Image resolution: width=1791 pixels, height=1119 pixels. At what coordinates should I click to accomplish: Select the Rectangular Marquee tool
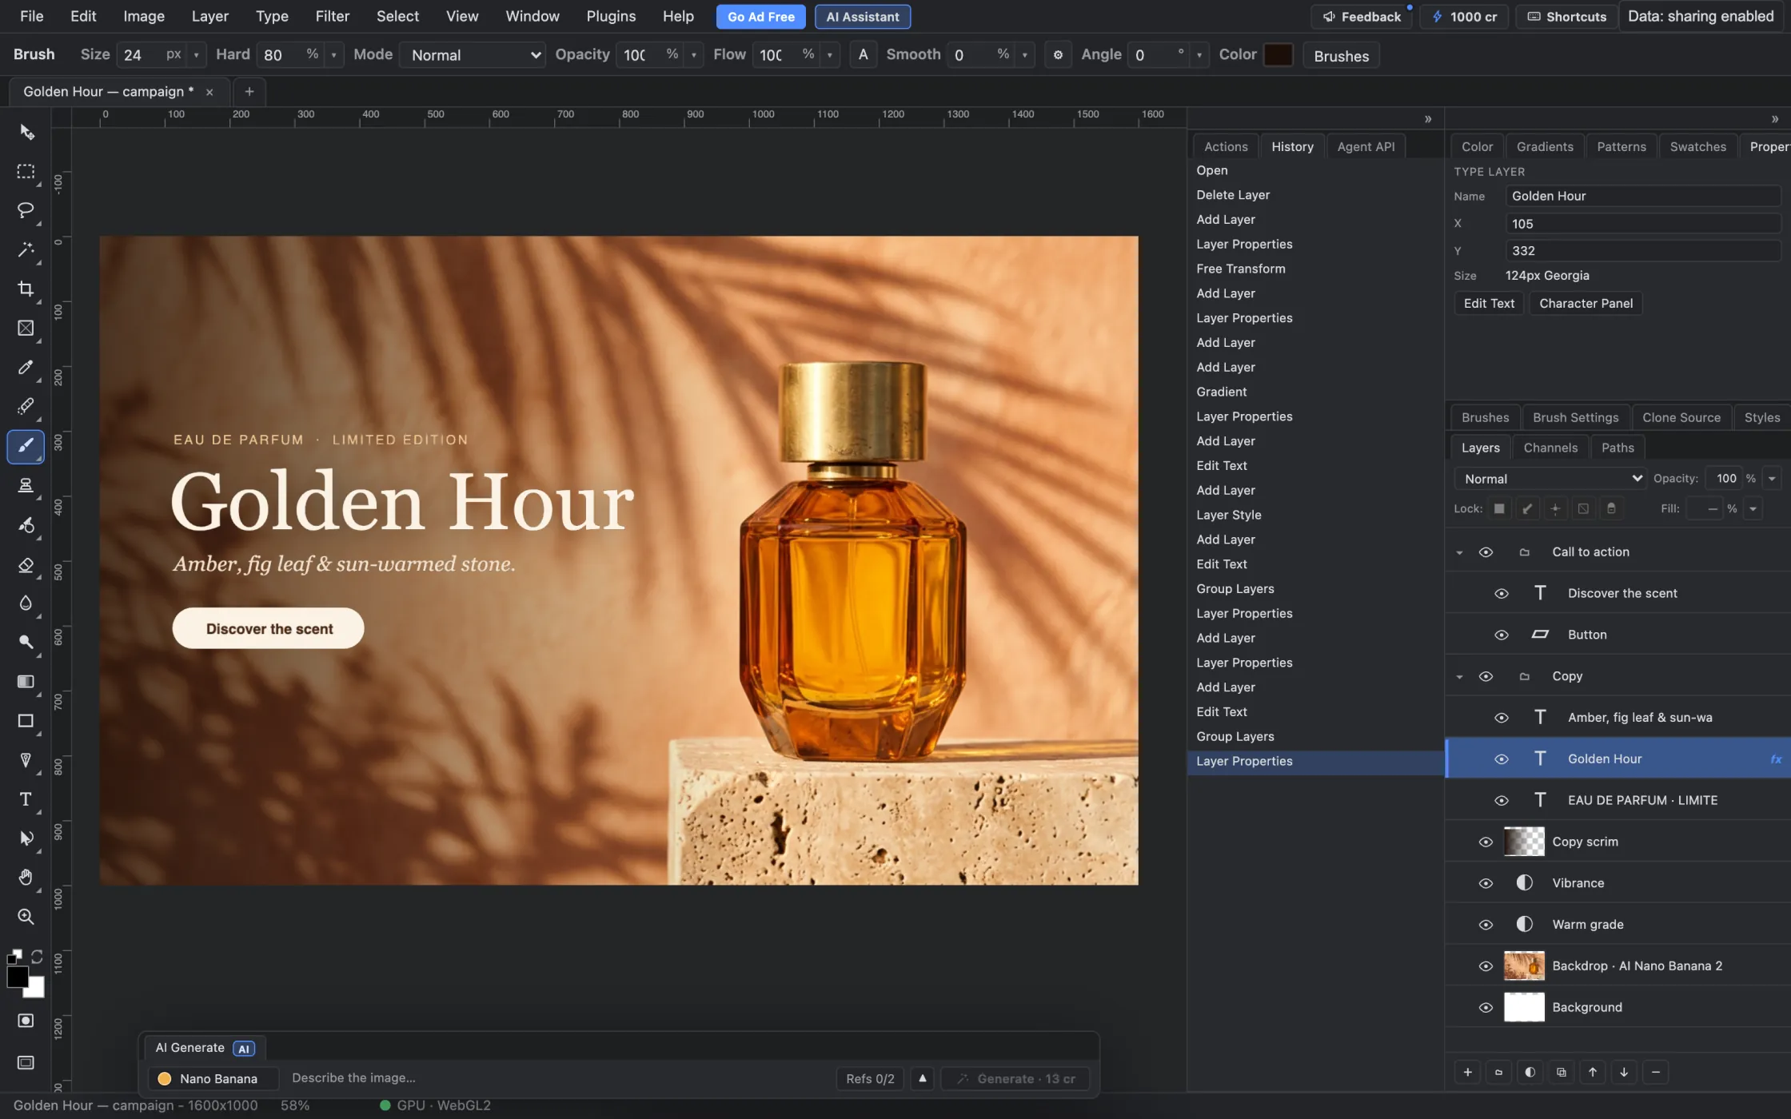26,171
